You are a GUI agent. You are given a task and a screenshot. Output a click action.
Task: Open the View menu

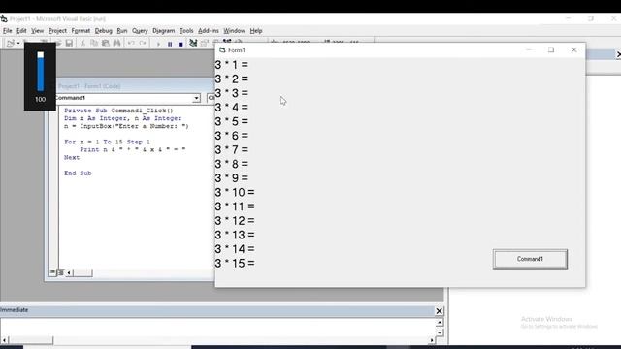pos(38,31)
